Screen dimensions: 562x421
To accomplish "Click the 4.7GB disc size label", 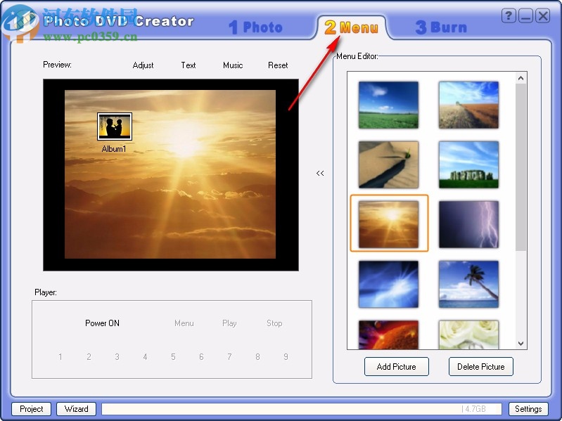I will point(474,409).
